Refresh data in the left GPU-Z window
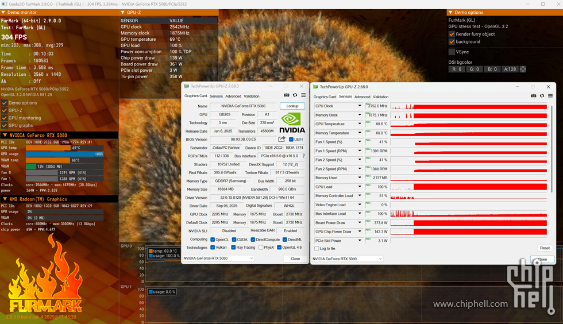 295,95
